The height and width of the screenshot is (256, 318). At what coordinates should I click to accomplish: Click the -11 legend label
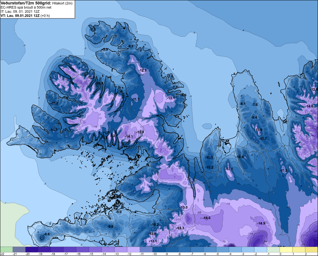142,254
